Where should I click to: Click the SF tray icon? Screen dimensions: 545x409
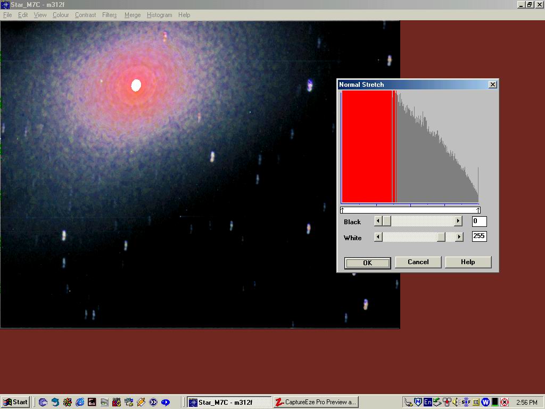(x=466, y=403)
